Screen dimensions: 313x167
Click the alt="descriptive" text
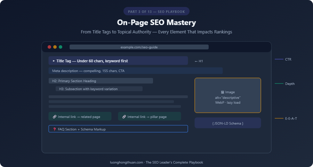227,97
